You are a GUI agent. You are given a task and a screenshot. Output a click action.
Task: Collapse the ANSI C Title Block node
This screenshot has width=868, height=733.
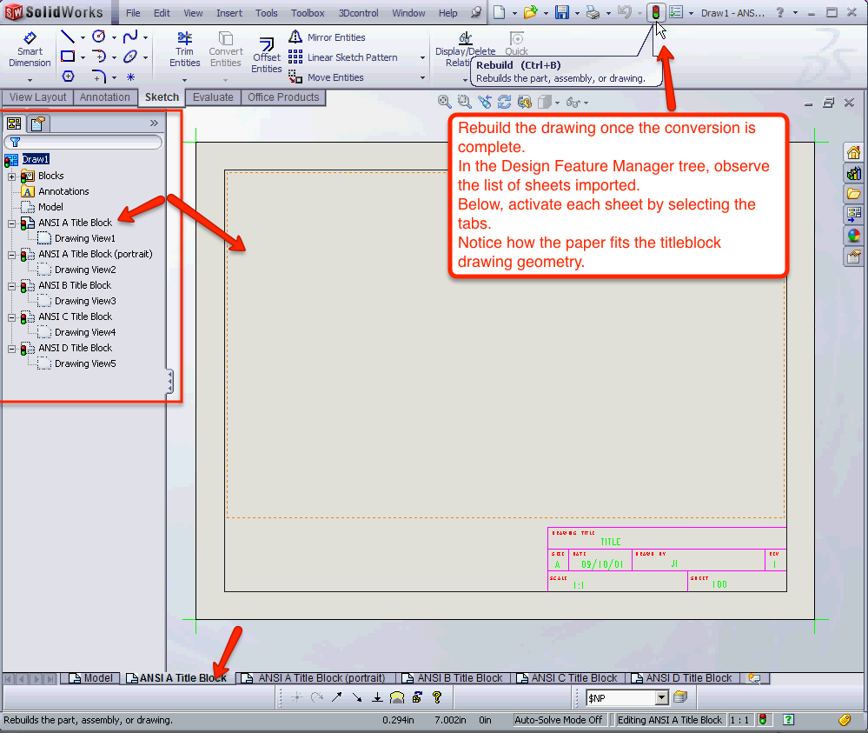(11, 317)
